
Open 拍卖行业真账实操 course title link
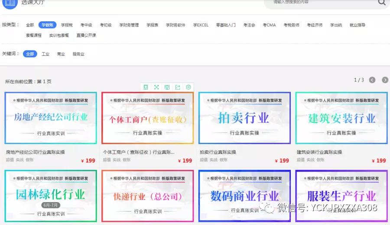[x=218, y=152]
